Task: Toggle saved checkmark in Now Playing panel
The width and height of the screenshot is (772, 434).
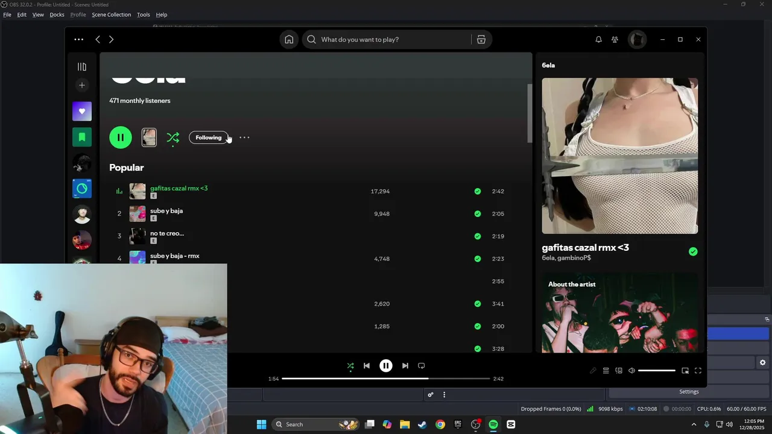Action: [693, 251]
